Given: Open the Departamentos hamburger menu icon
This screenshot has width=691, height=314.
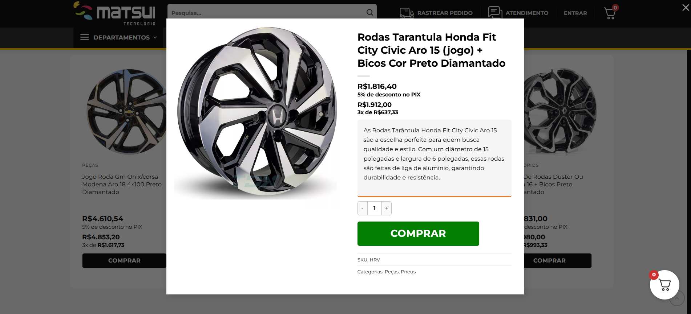Looking at the screenshot, I should click(85, 37).
